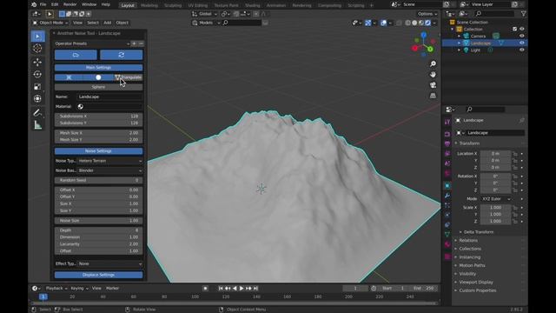Click the add preset plus button
556x313 pixels.
pos(134,43)
